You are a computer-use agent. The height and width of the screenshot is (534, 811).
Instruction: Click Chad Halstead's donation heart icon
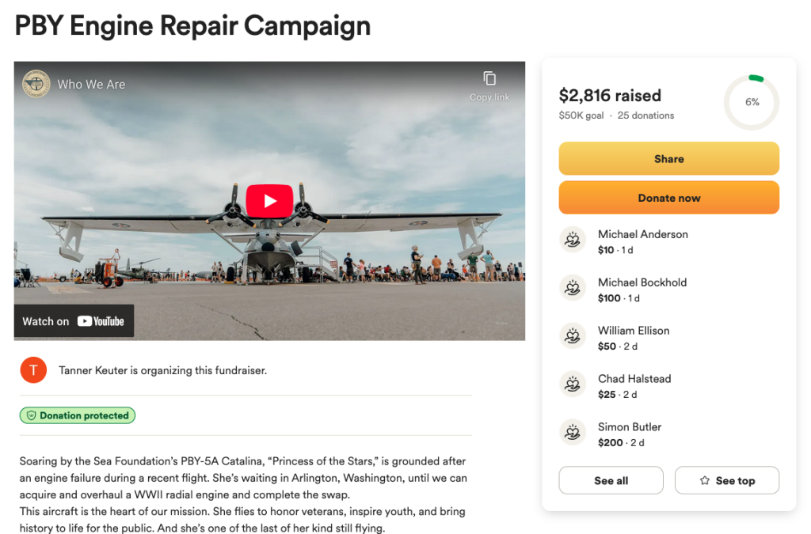(572, 384)
